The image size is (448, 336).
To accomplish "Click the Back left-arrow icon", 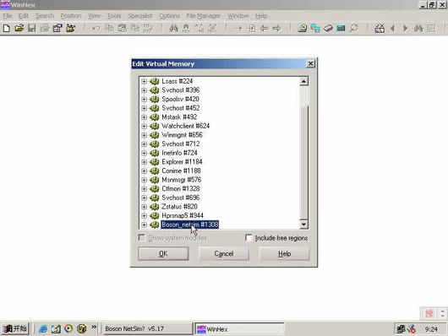I will pos(264,28).
